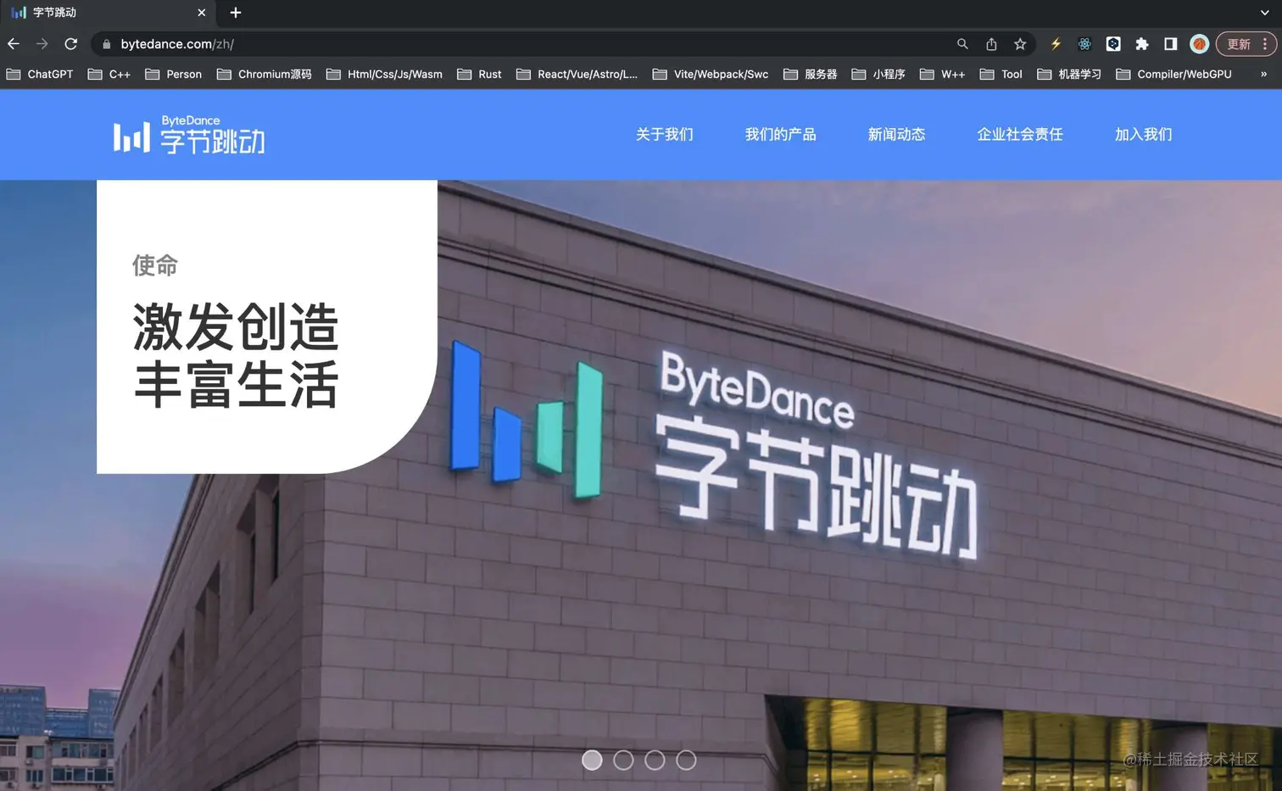Open the C++ bookmark folder
This screenshot has height=791, width=1282.
coord(109,75)
